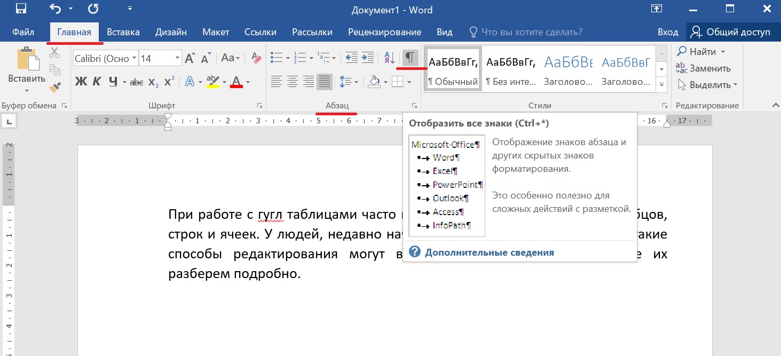Image resolution: width=781 pixels, height=356 pixels.
Task: Toggle justify text alignment
Action: (x=324, y=82)
